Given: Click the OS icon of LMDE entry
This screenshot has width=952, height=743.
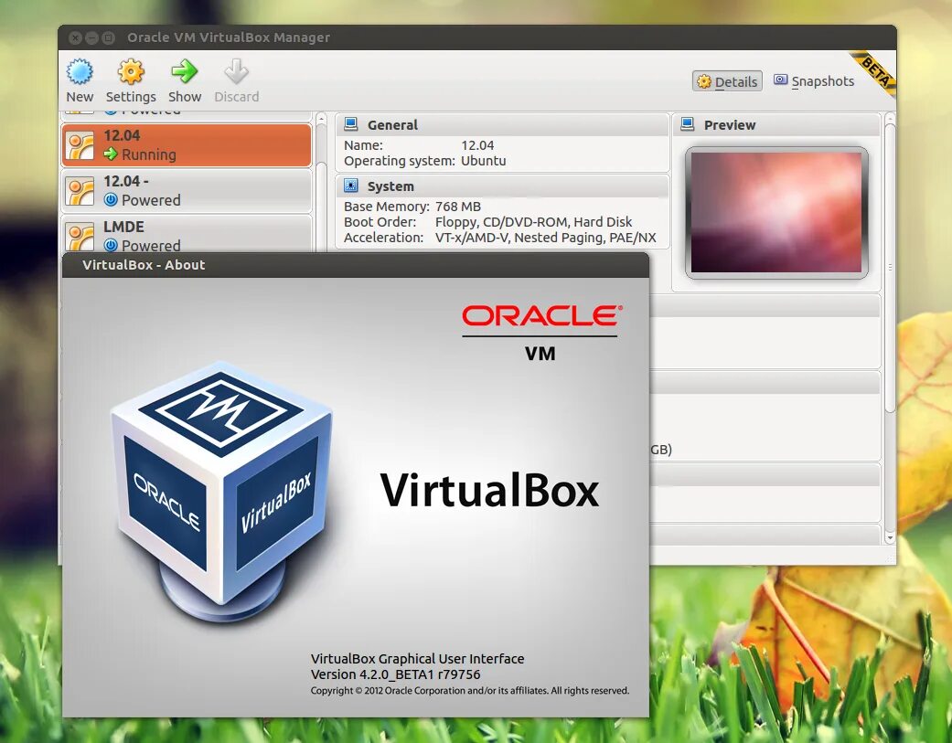Looking at the screenshot, I should point(80,237).
